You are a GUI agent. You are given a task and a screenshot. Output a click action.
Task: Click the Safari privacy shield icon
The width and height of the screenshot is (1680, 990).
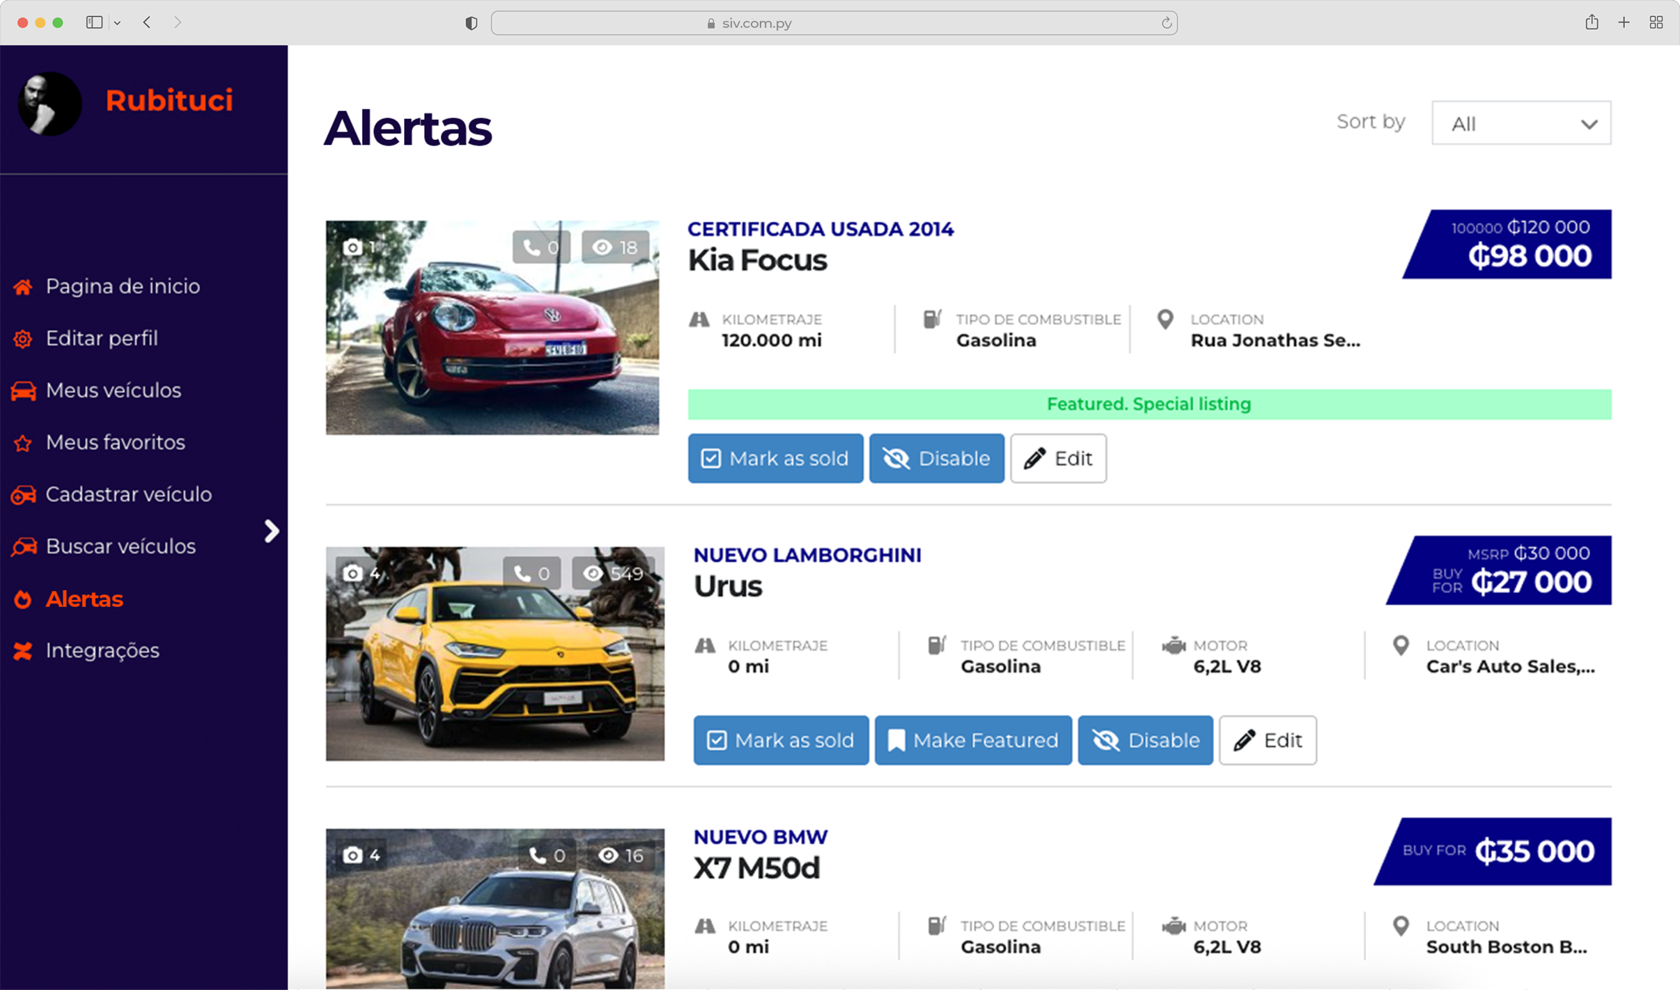[472, 23]
